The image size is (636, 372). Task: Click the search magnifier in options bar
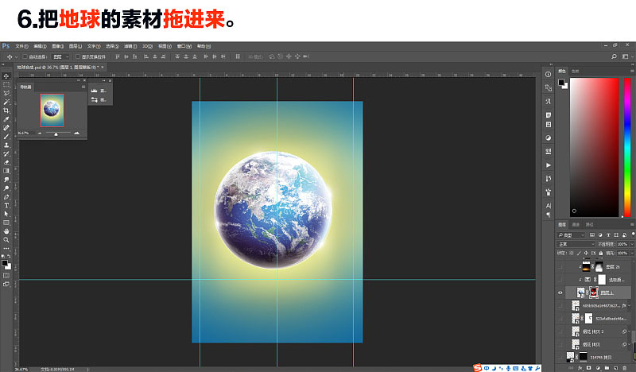pos(614,56)
